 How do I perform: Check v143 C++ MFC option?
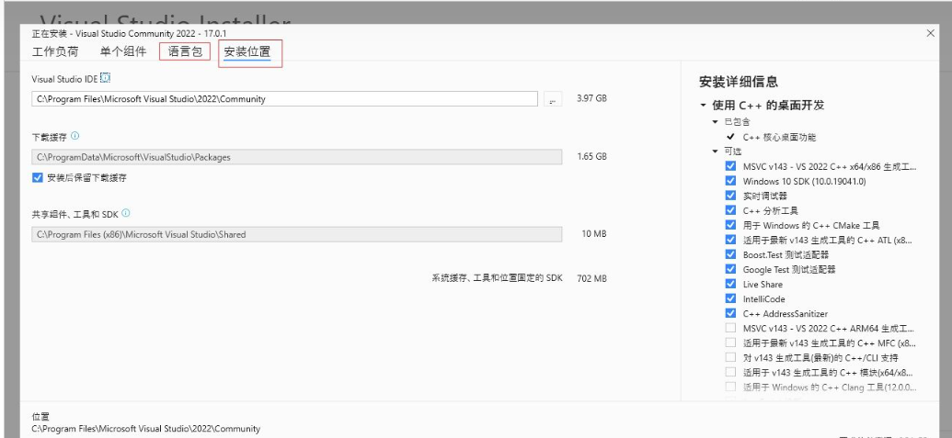pos(730,343)
